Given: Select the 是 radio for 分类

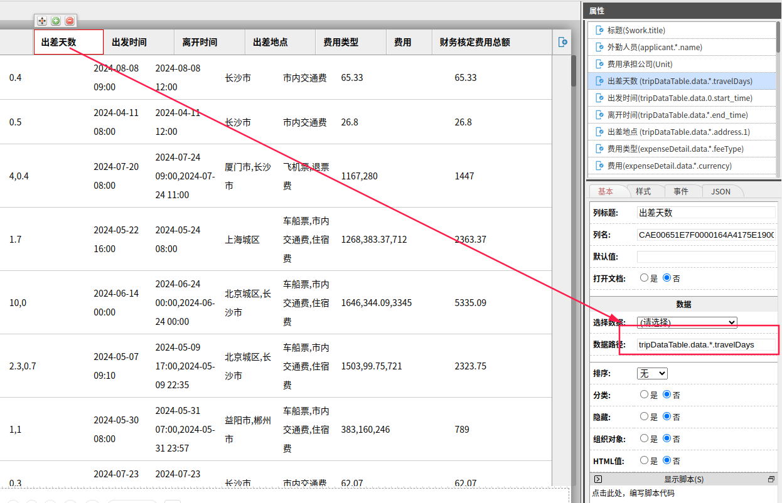Looking at the screenshot, I should point(643,394).
